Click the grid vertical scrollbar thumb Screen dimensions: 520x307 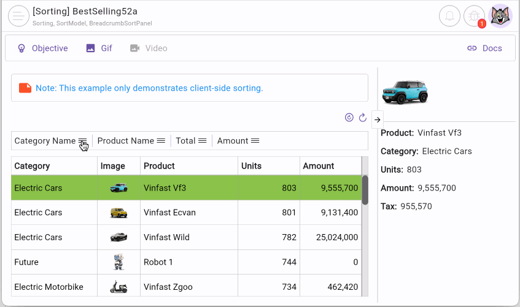[x=365, y=190]
